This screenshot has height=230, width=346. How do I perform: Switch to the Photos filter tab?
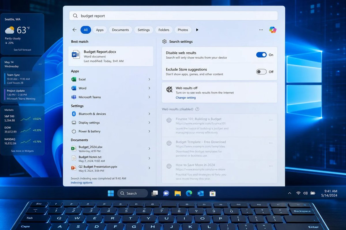[x=183, y=30]
